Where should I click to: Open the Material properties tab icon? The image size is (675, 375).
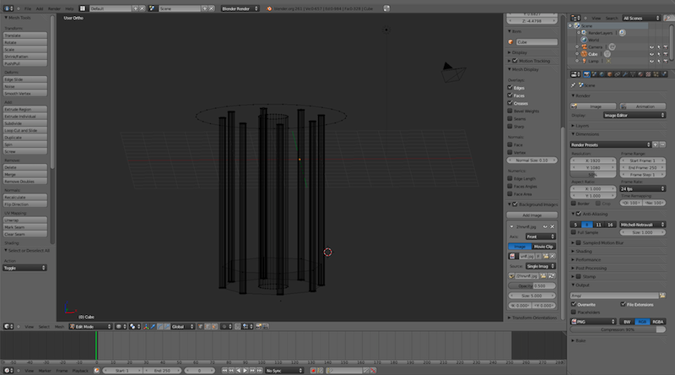coord(640,74)
